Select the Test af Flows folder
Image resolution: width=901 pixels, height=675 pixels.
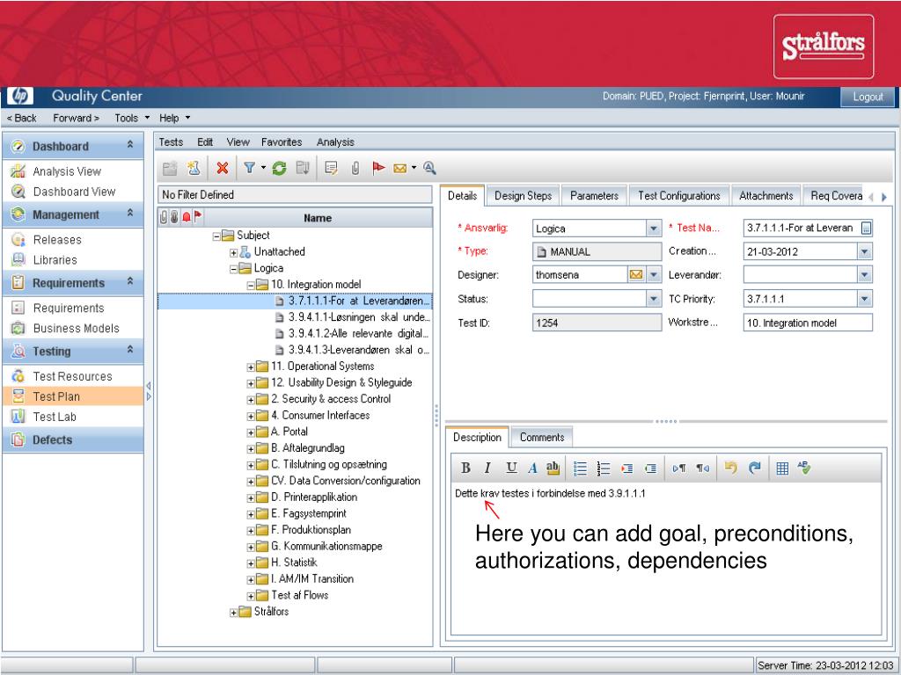299,595
